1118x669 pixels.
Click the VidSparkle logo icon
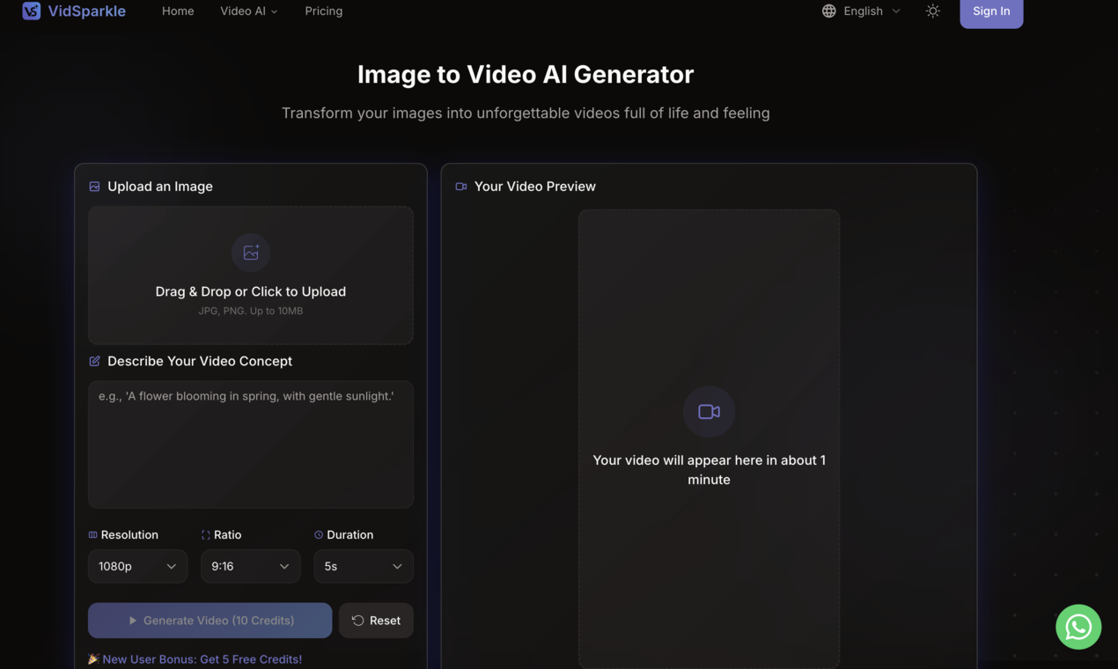tap(32, 11)
